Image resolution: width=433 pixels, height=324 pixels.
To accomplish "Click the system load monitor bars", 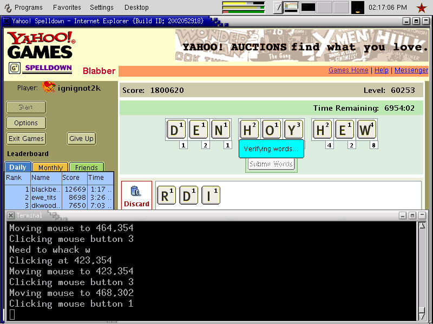I will 243,8.
